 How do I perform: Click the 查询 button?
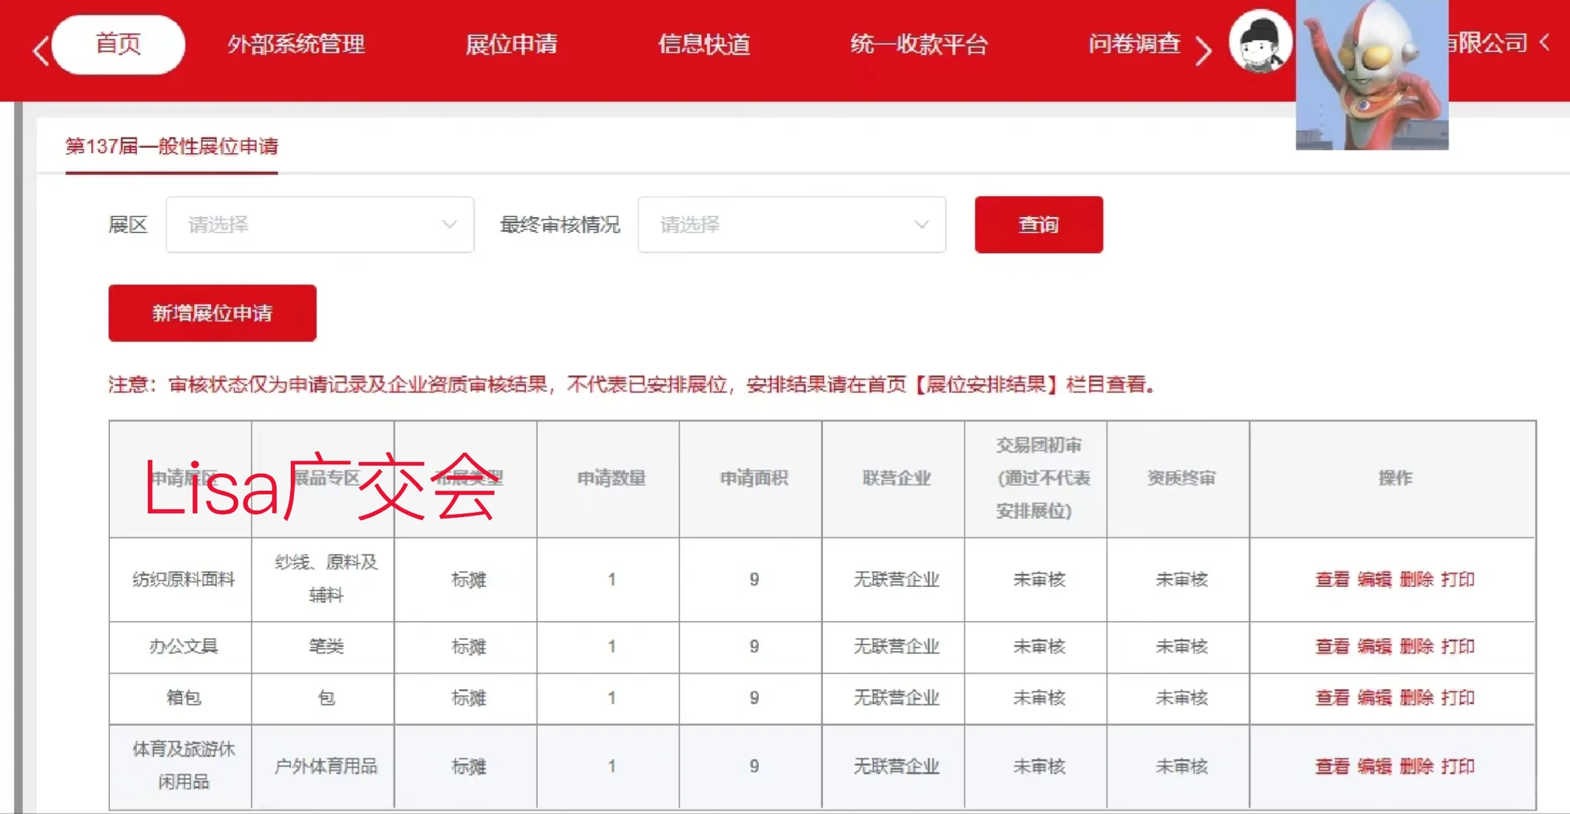click(x=1039, y=224)
